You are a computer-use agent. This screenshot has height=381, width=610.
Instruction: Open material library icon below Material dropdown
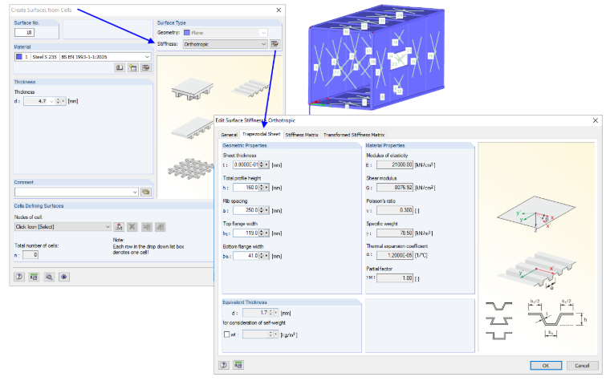click(120, 67)
